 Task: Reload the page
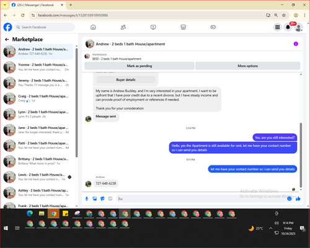(x=23, y=15)
